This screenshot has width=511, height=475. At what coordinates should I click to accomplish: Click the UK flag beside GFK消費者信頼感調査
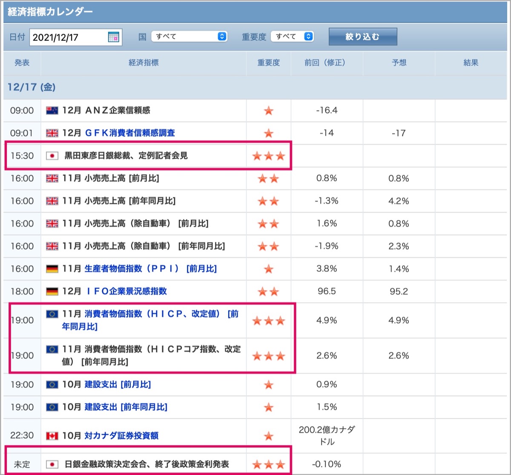(52, 133)
